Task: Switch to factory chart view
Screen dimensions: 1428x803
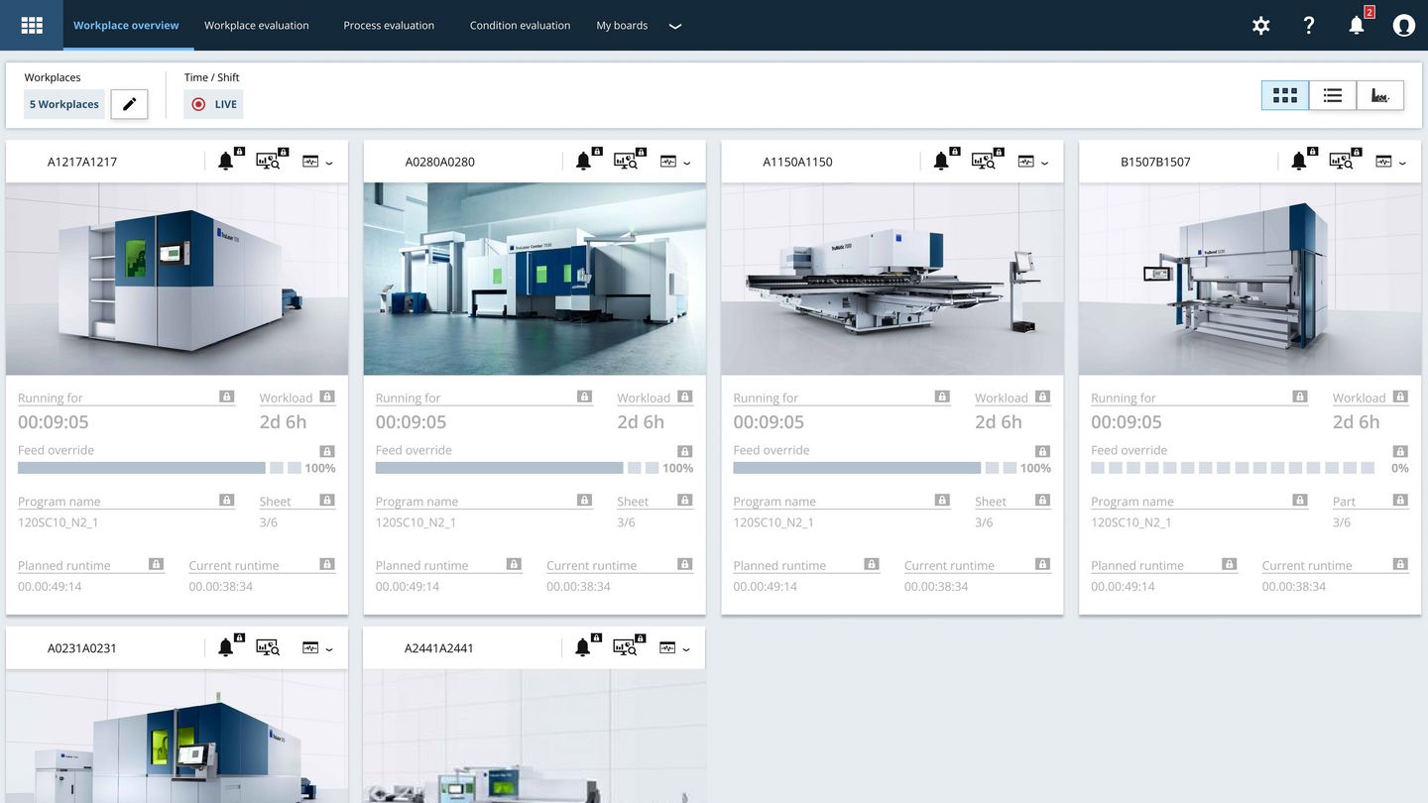Action: tap(1380, 95)
